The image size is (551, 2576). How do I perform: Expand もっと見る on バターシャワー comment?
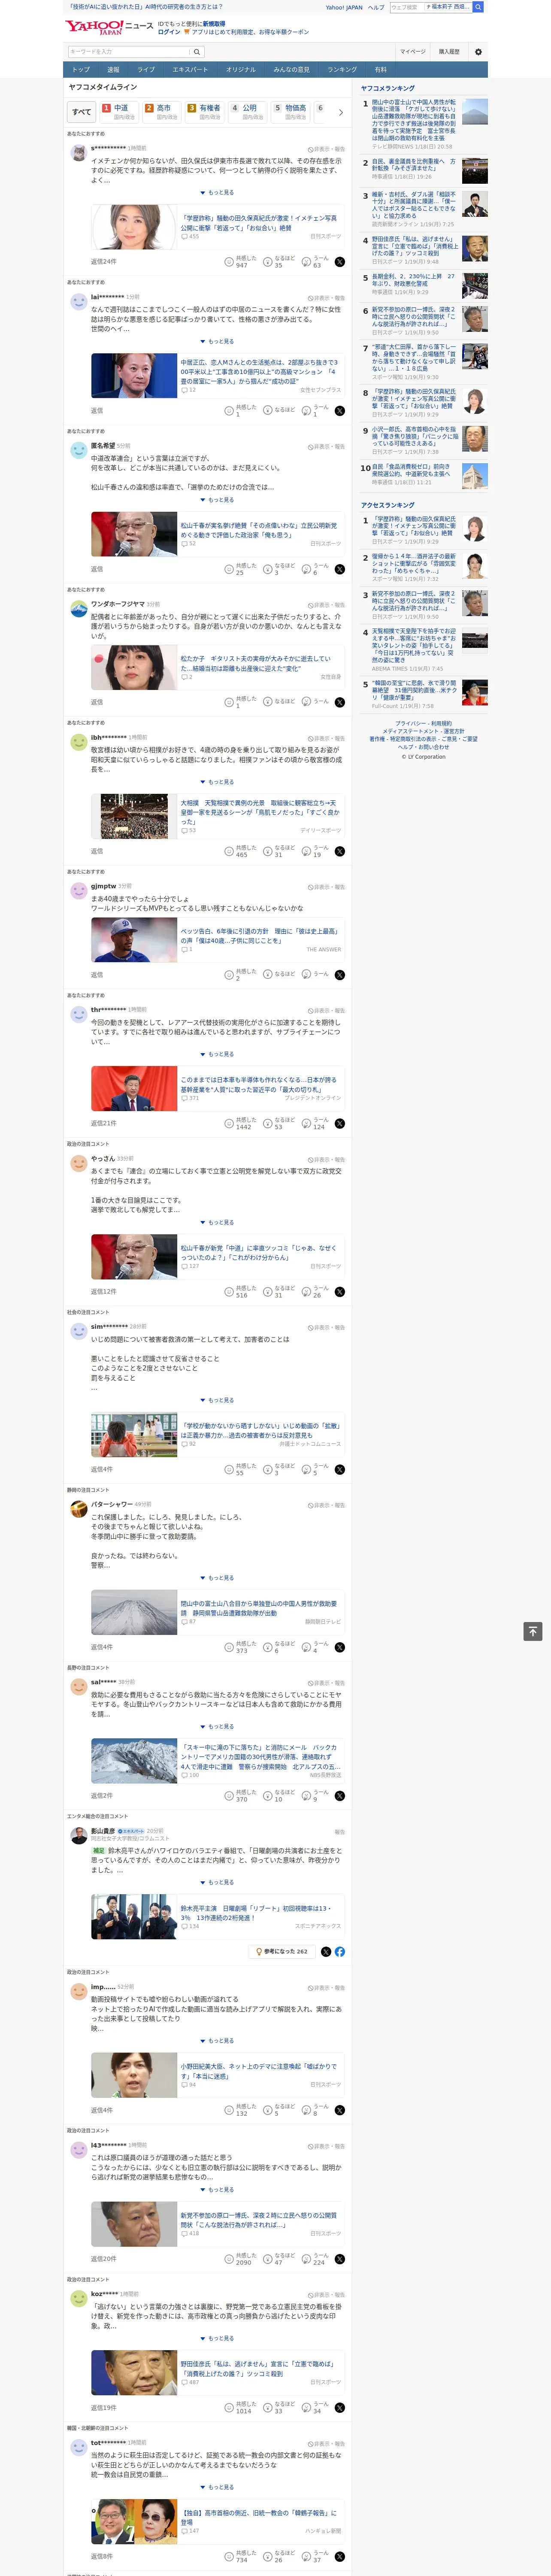pyautogui.click(x=217, y=1578)
